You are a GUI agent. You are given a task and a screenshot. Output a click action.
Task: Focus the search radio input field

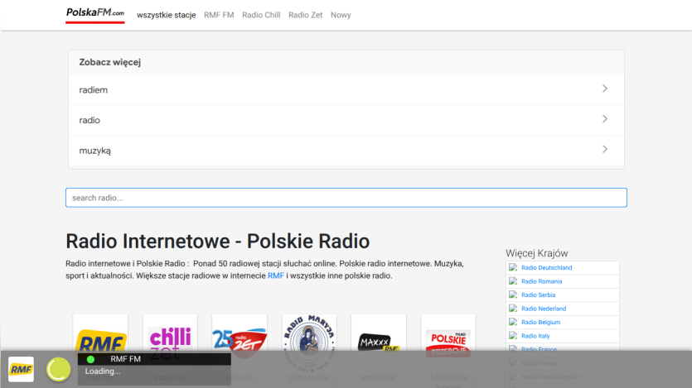346,198
